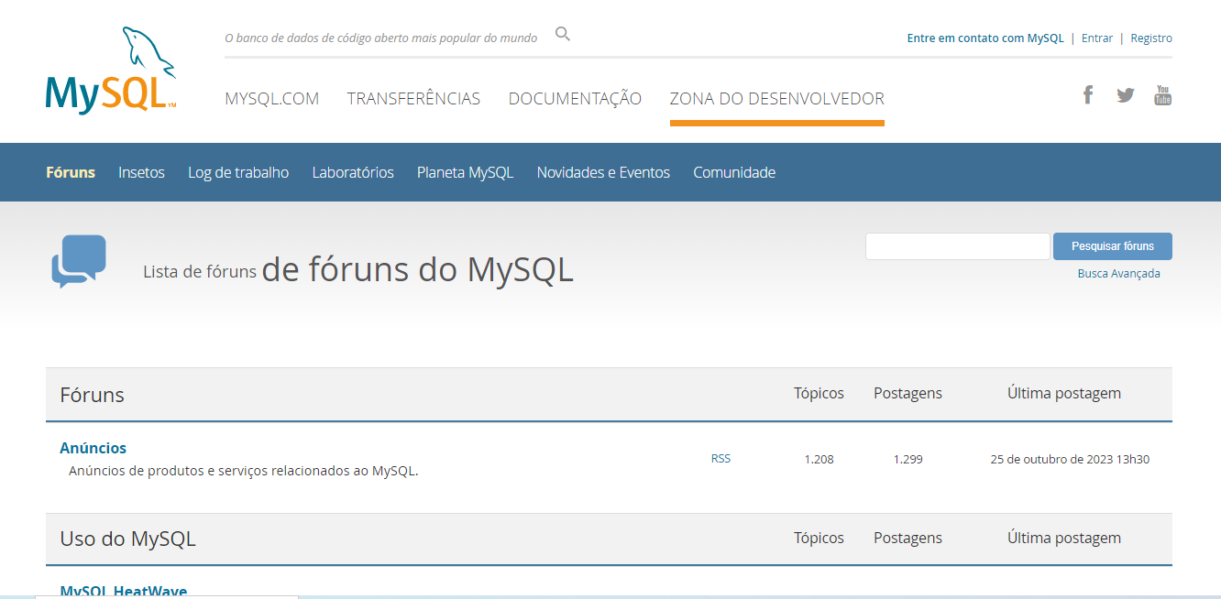1221x599 pixels.
Task: Select the ZONA DO DESENVOLVEDOR tab
Action: (x=776, y=98)
